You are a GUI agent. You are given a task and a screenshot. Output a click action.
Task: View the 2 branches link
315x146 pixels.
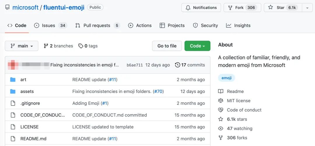point(58,46)
